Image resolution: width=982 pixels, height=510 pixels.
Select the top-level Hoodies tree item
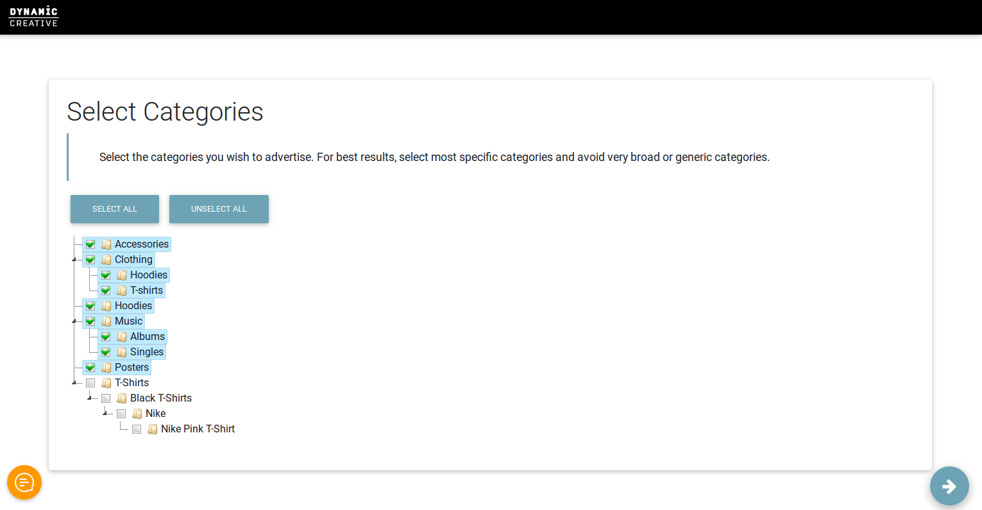(133, 306)
